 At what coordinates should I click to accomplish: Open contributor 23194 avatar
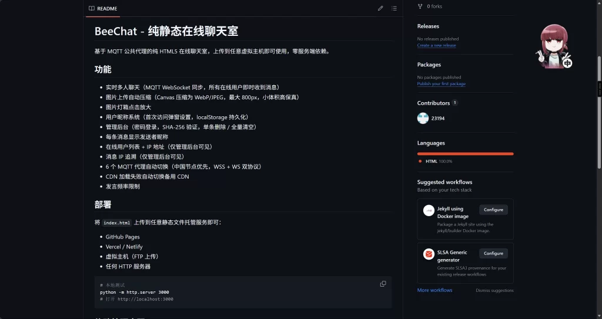(x=423, y=118)
